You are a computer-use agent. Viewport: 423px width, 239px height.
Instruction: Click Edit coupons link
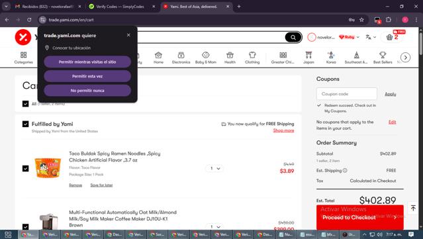(x=393, y=122)
